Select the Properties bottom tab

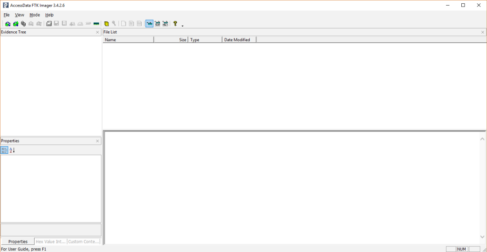pos(18,242)
